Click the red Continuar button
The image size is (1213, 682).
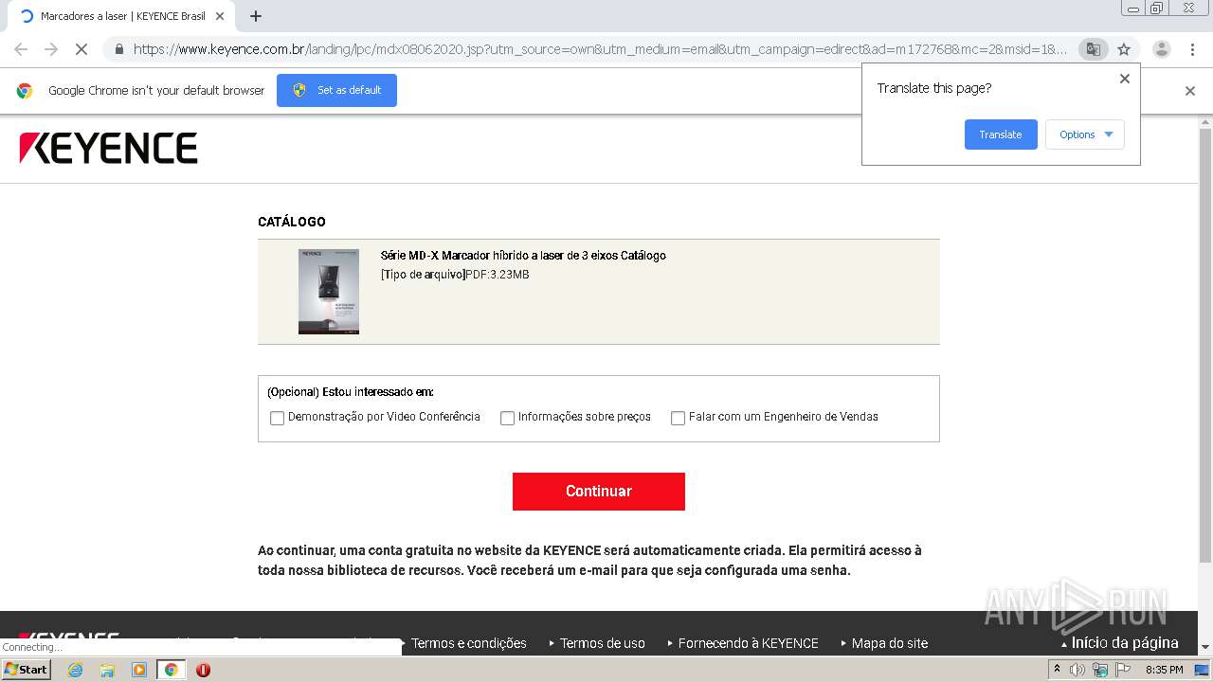pos(599,492)
